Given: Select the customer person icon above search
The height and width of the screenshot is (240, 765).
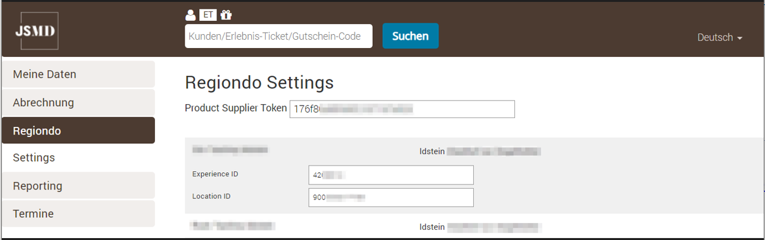Looking at the screenshot, I should [190, 15].
